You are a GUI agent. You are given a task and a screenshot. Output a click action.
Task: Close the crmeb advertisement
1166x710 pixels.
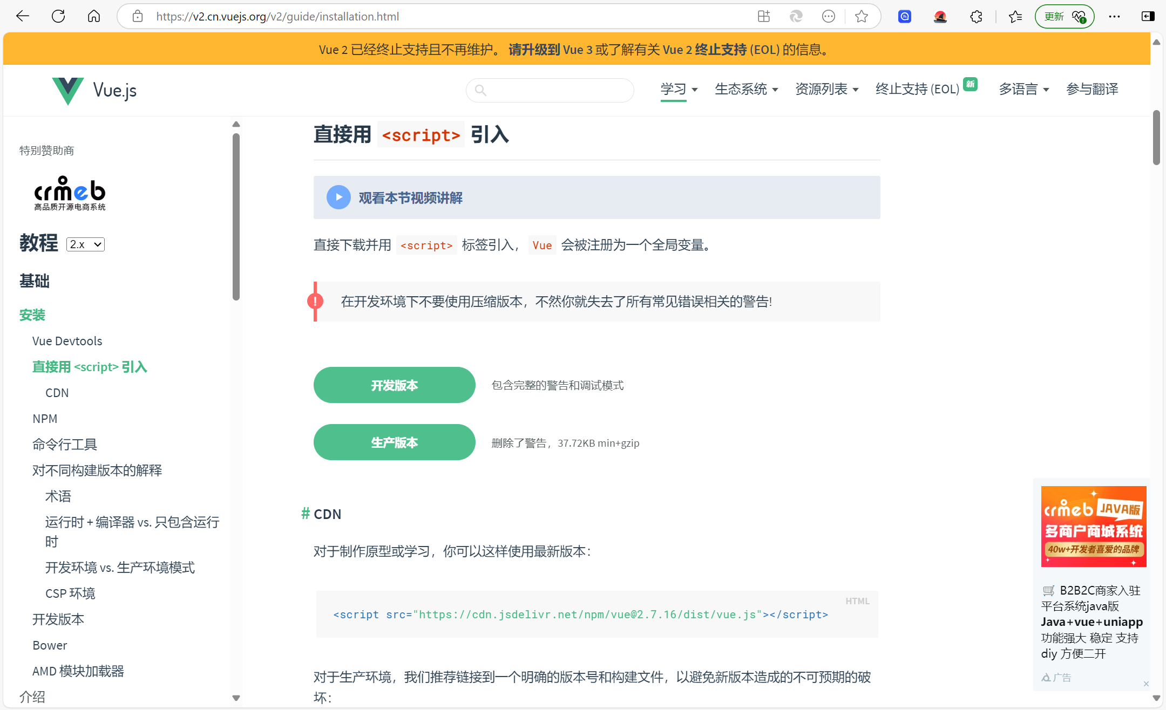1146,684
